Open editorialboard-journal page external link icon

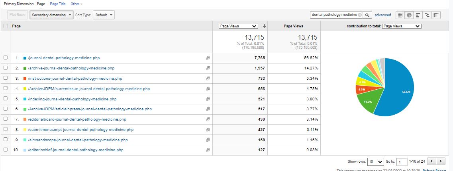point(208,119)
